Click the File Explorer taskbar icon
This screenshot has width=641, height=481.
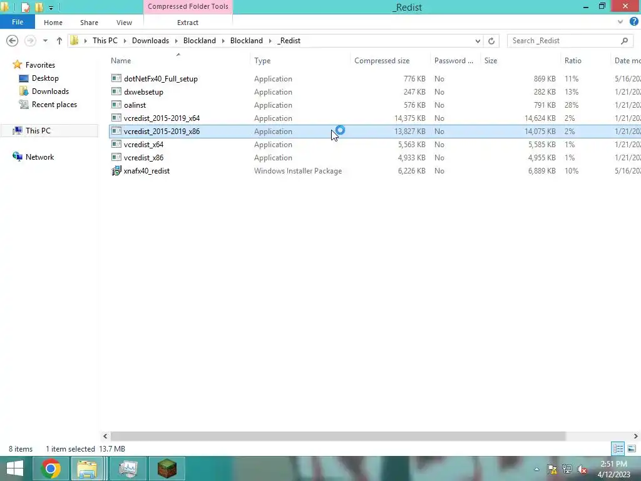point(87,468)
